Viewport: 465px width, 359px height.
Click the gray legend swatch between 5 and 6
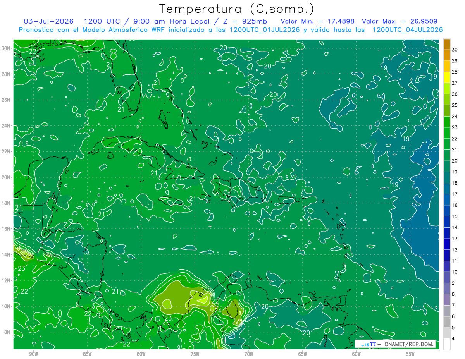(447, 322)
